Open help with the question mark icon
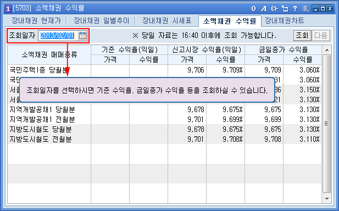Viewport: 339px width, 211px height. pos(295,9)
